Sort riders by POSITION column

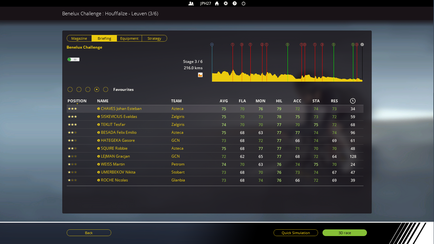coord(77,101)
